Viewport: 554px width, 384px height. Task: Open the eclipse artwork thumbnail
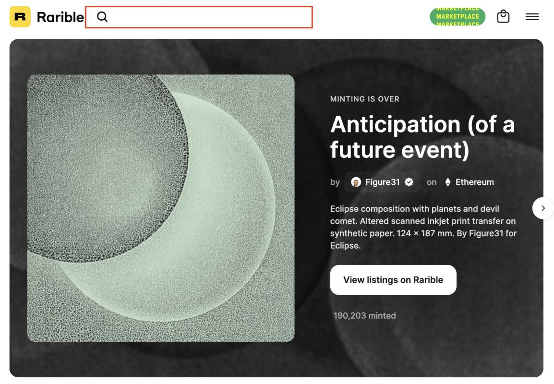coord(161,208)
